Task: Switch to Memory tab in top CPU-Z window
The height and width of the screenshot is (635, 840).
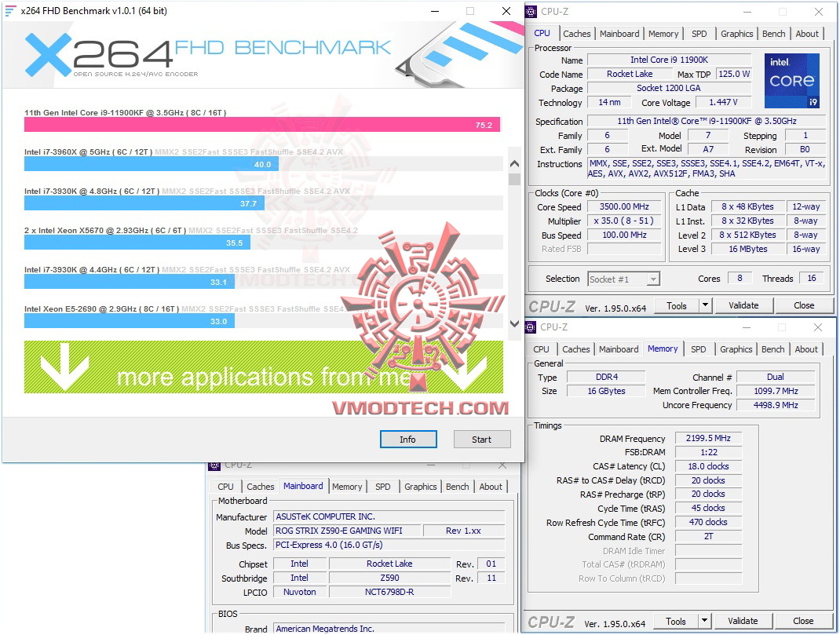Action: click(x=663, y=34)
